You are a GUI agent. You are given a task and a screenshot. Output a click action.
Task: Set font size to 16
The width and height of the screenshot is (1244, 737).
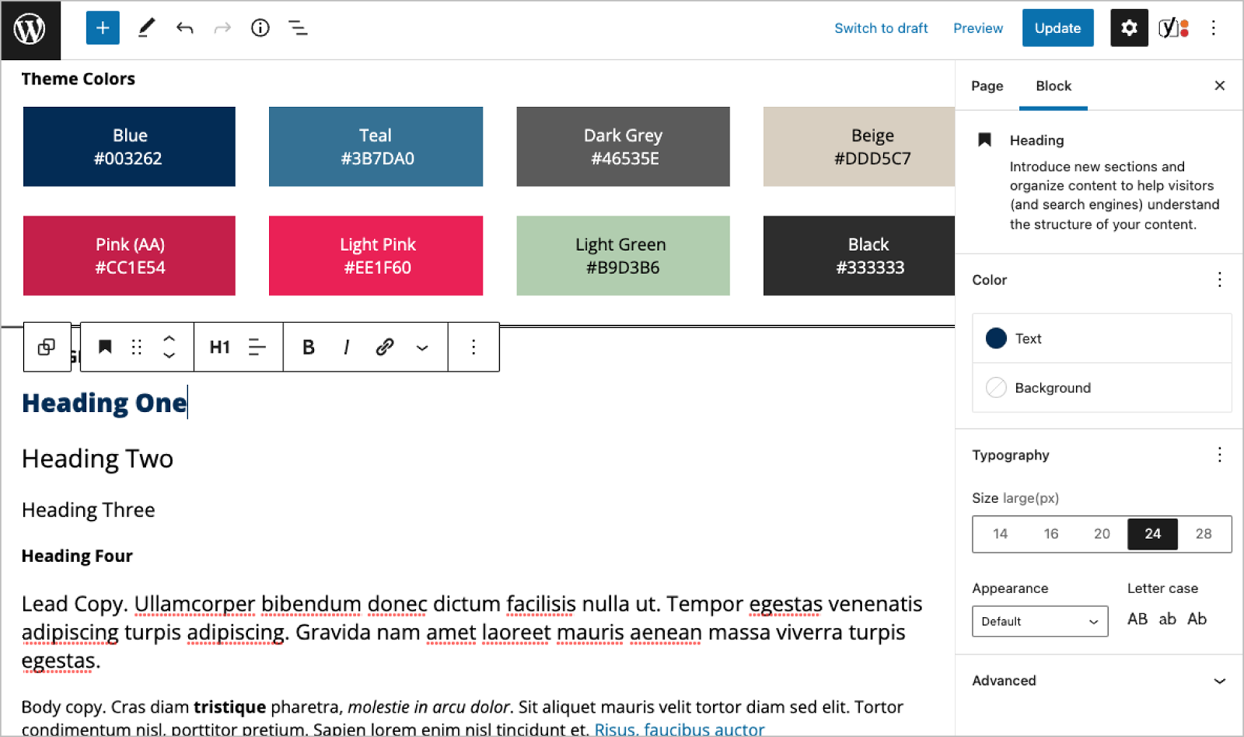[x=1051, y=534]
